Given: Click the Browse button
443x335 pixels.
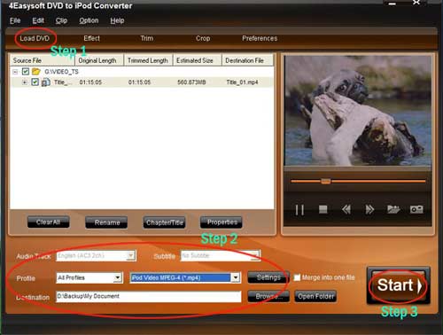Looking at the screenshot, I should 268,296.
